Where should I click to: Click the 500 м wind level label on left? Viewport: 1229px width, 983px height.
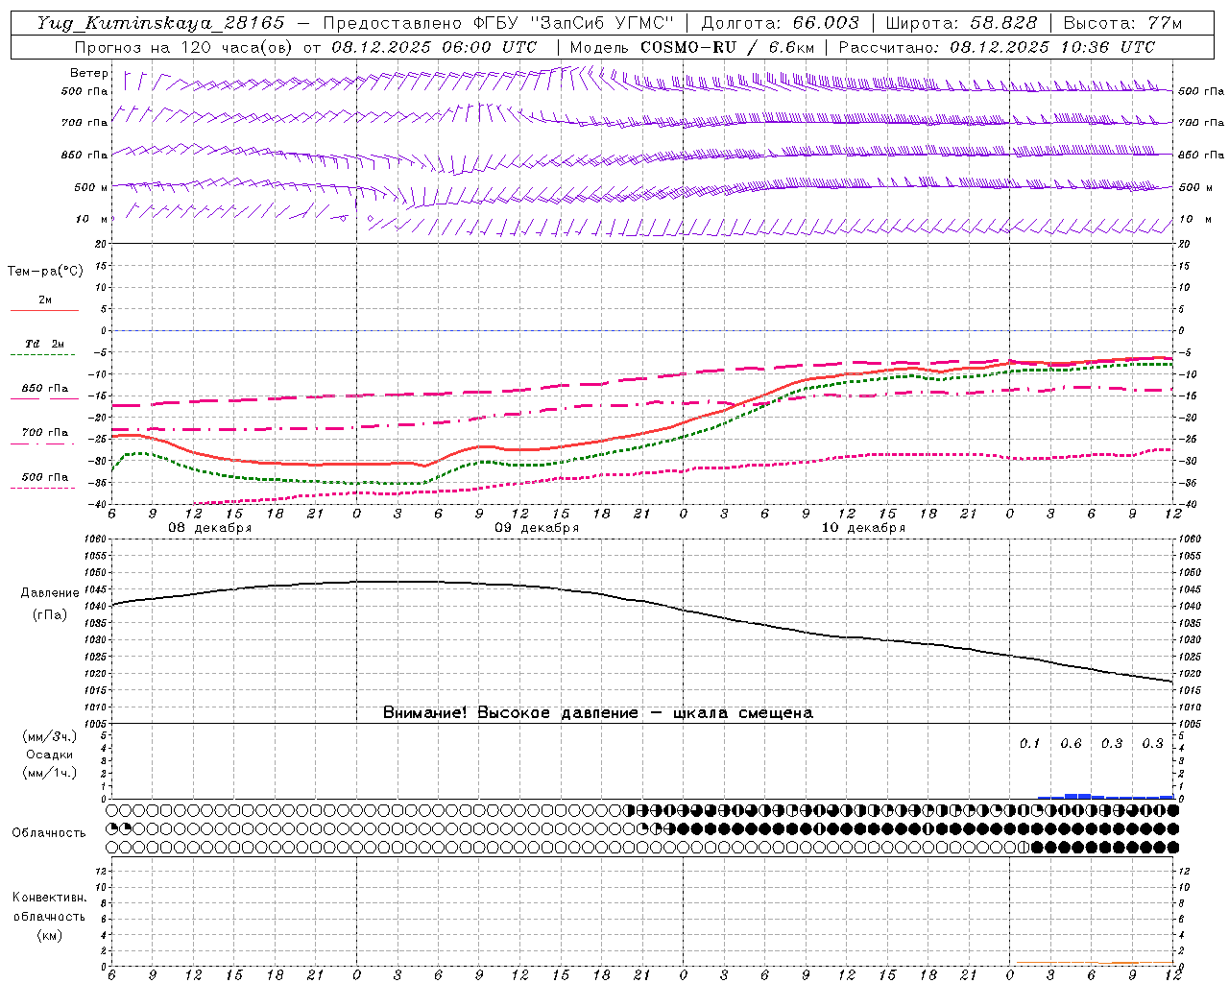pyautogui.click(x=91, y=187)
